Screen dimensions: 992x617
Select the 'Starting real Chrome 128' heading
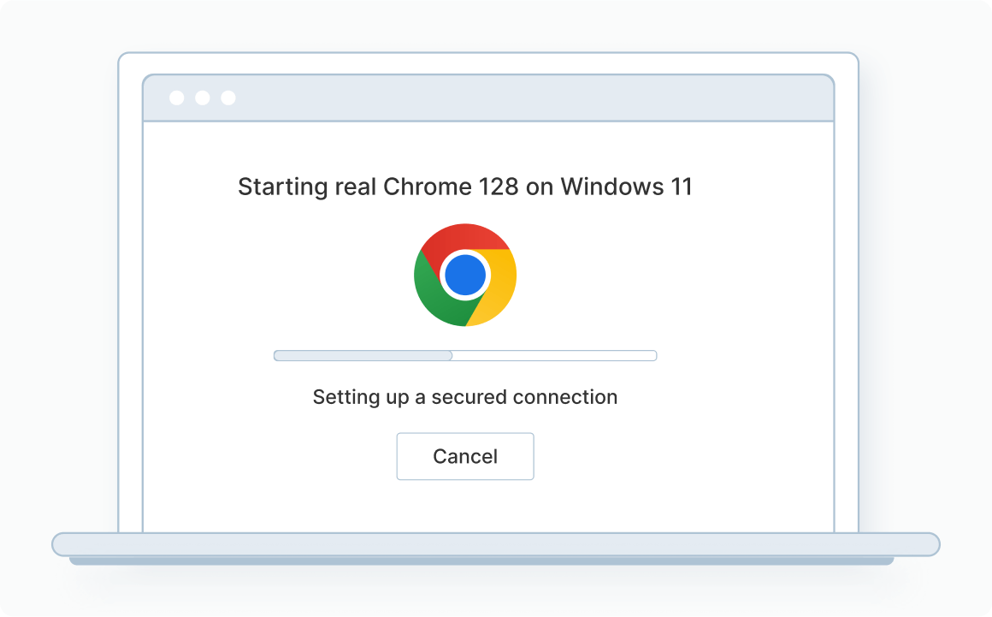[464, 187]
